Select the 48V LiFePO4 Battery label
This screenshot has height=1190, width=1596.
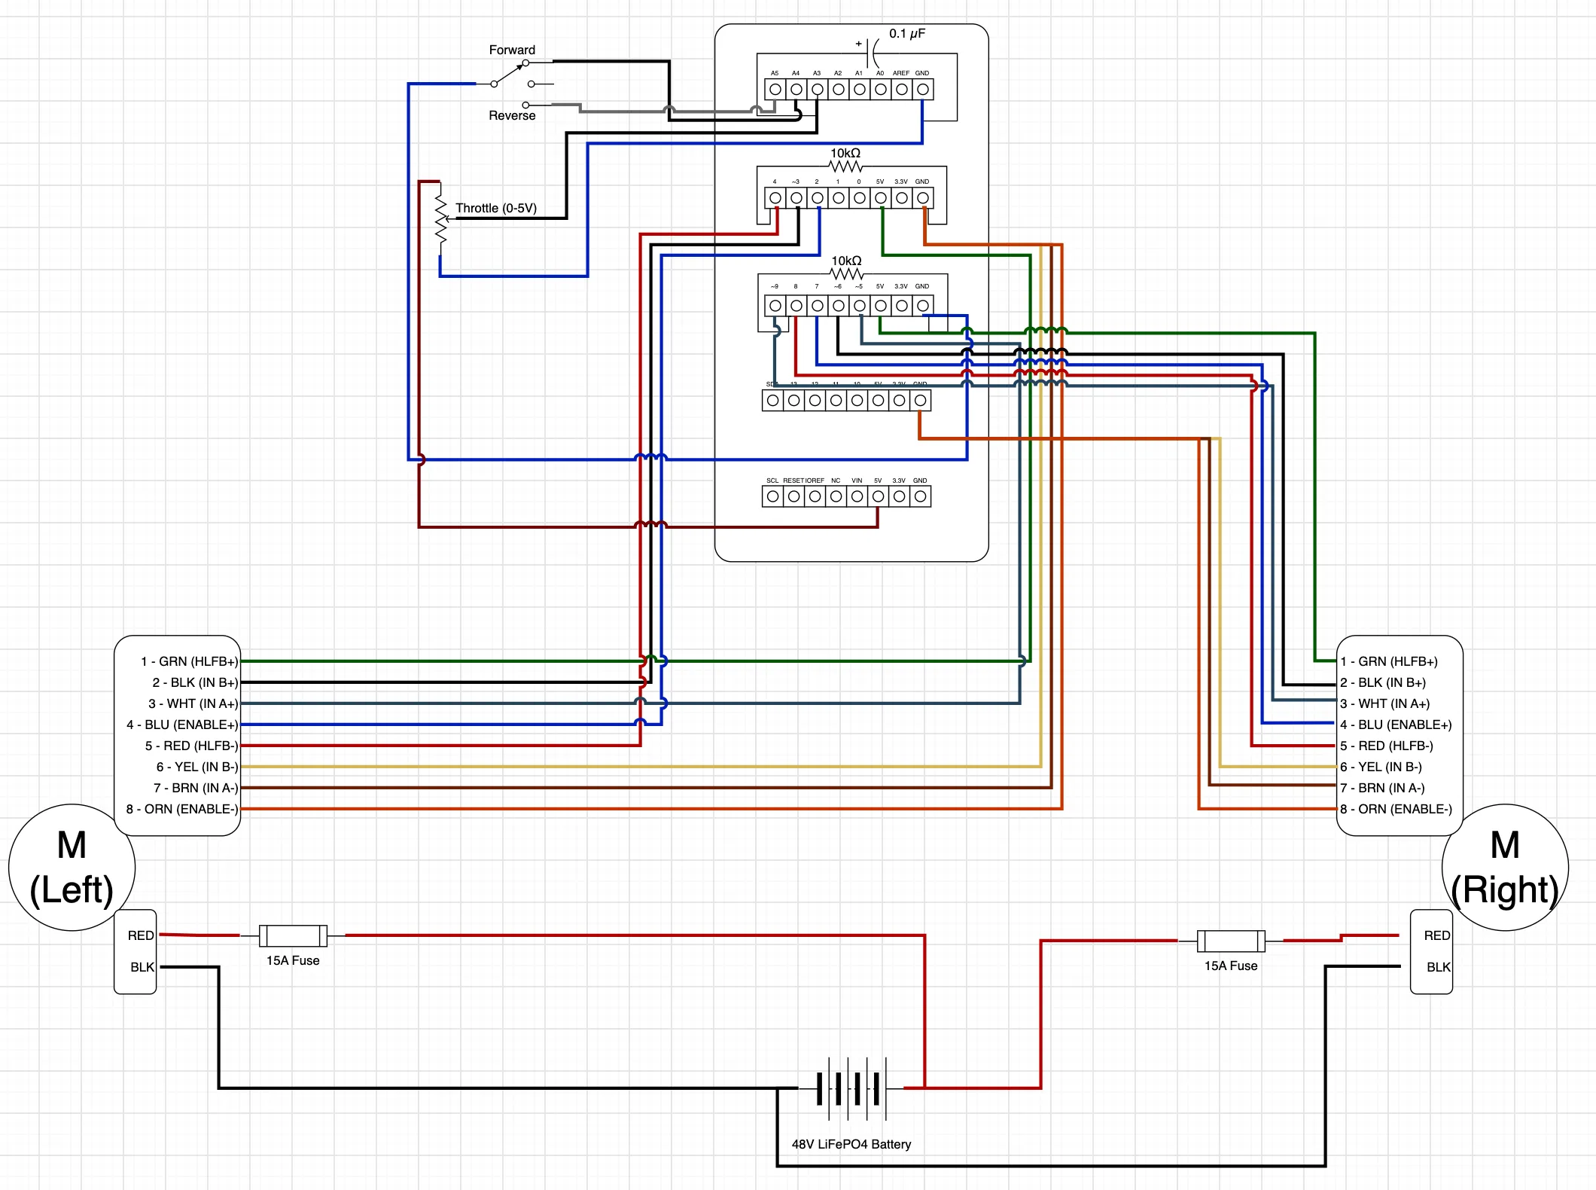[x=851, y=1144]
